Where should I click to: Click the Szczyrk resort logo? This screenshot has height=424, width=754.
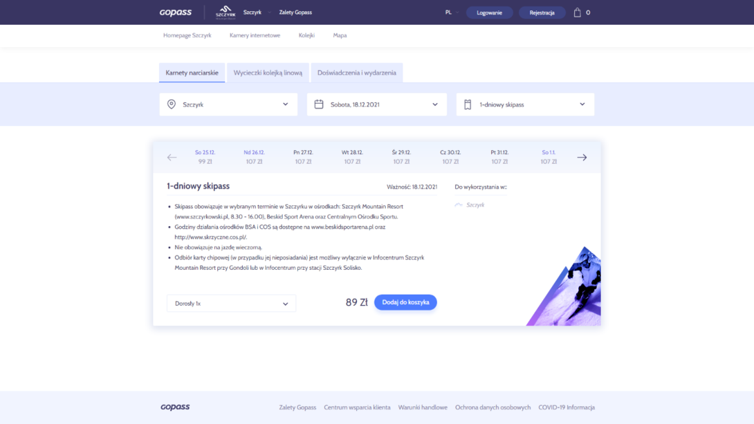(226, 12)
